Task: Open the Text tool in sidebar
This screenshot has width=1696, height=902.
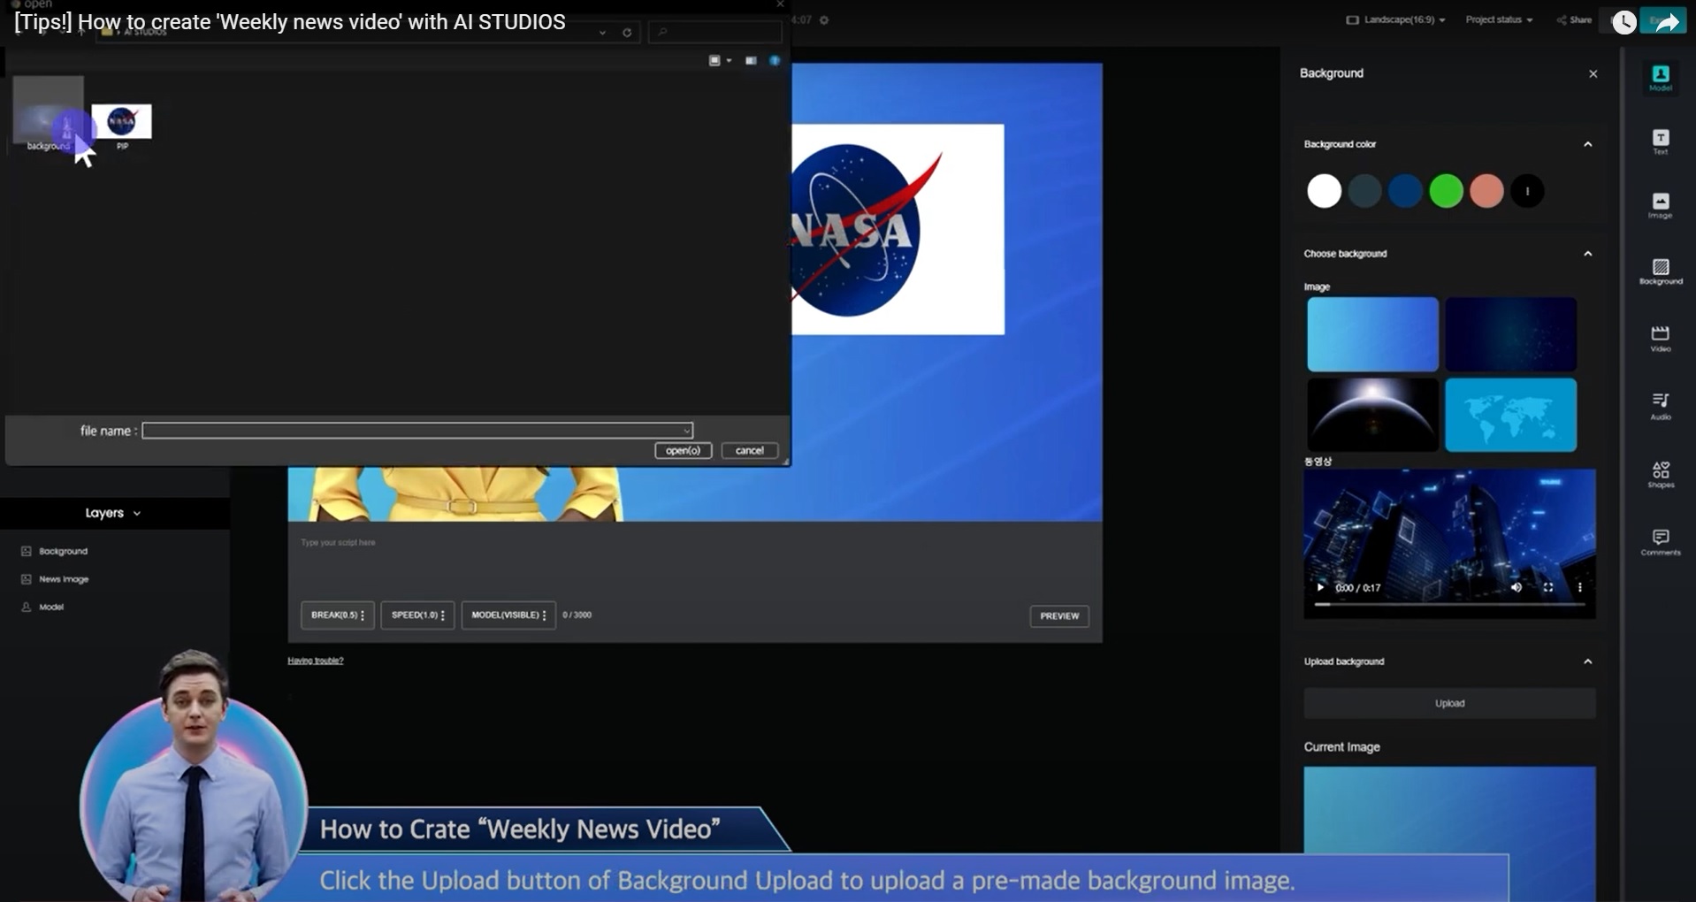Action: coord(1660,141)
